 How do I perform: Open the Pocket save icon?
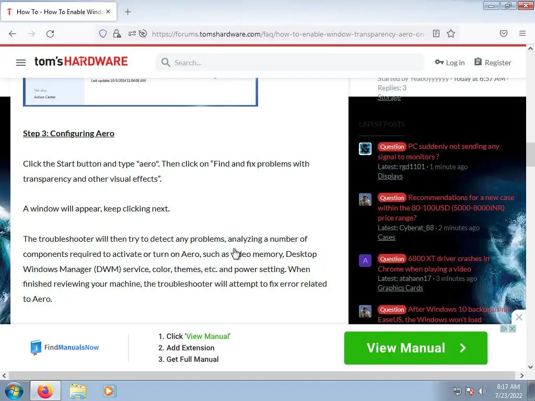504,33
